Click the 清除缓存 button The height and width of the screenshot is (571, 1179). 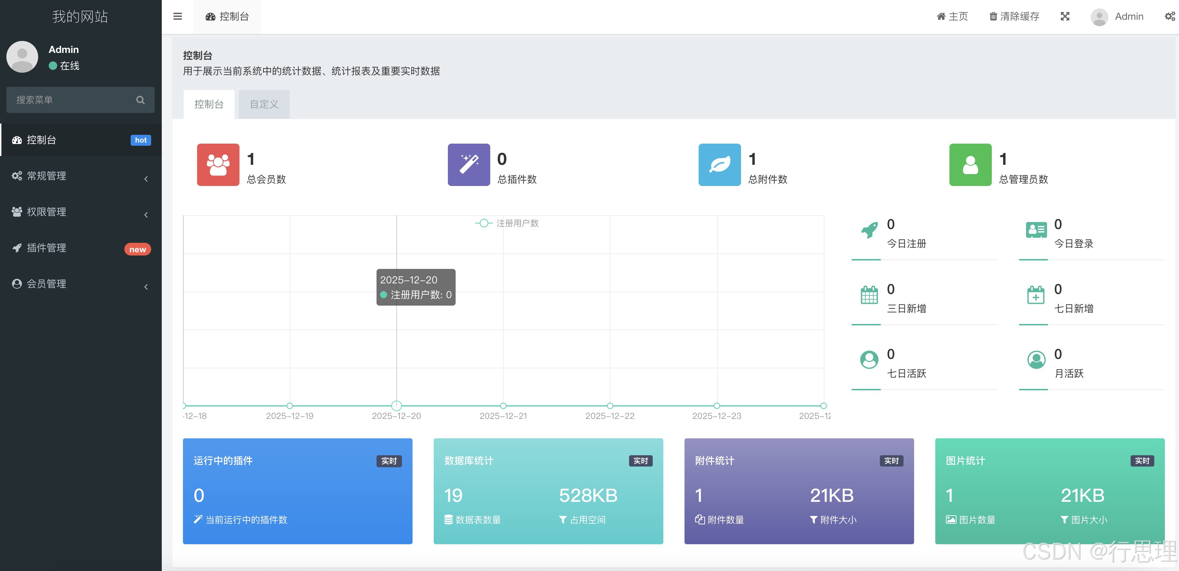click(1014, 17)
